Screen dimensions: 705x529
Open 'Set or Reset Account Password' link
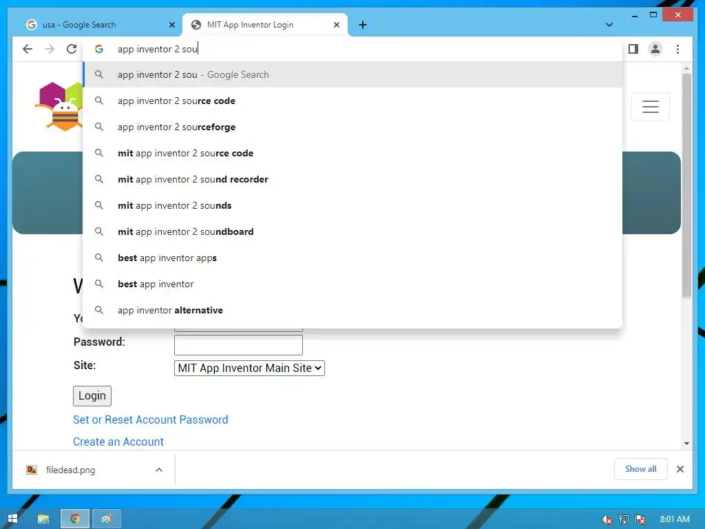click(151, 419)
